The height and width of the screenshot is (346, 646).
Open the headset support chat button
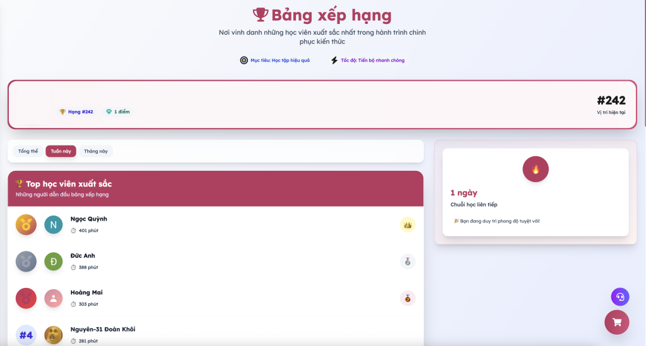coord(620,297)
